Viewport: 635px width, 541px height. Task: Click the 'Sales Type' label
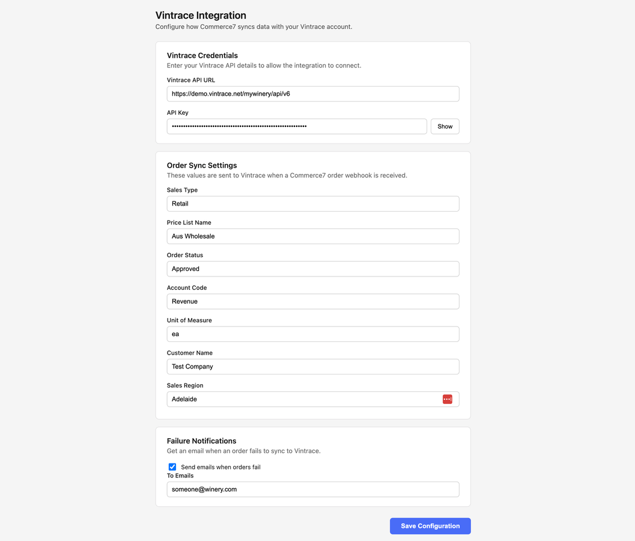coord(182,190)
